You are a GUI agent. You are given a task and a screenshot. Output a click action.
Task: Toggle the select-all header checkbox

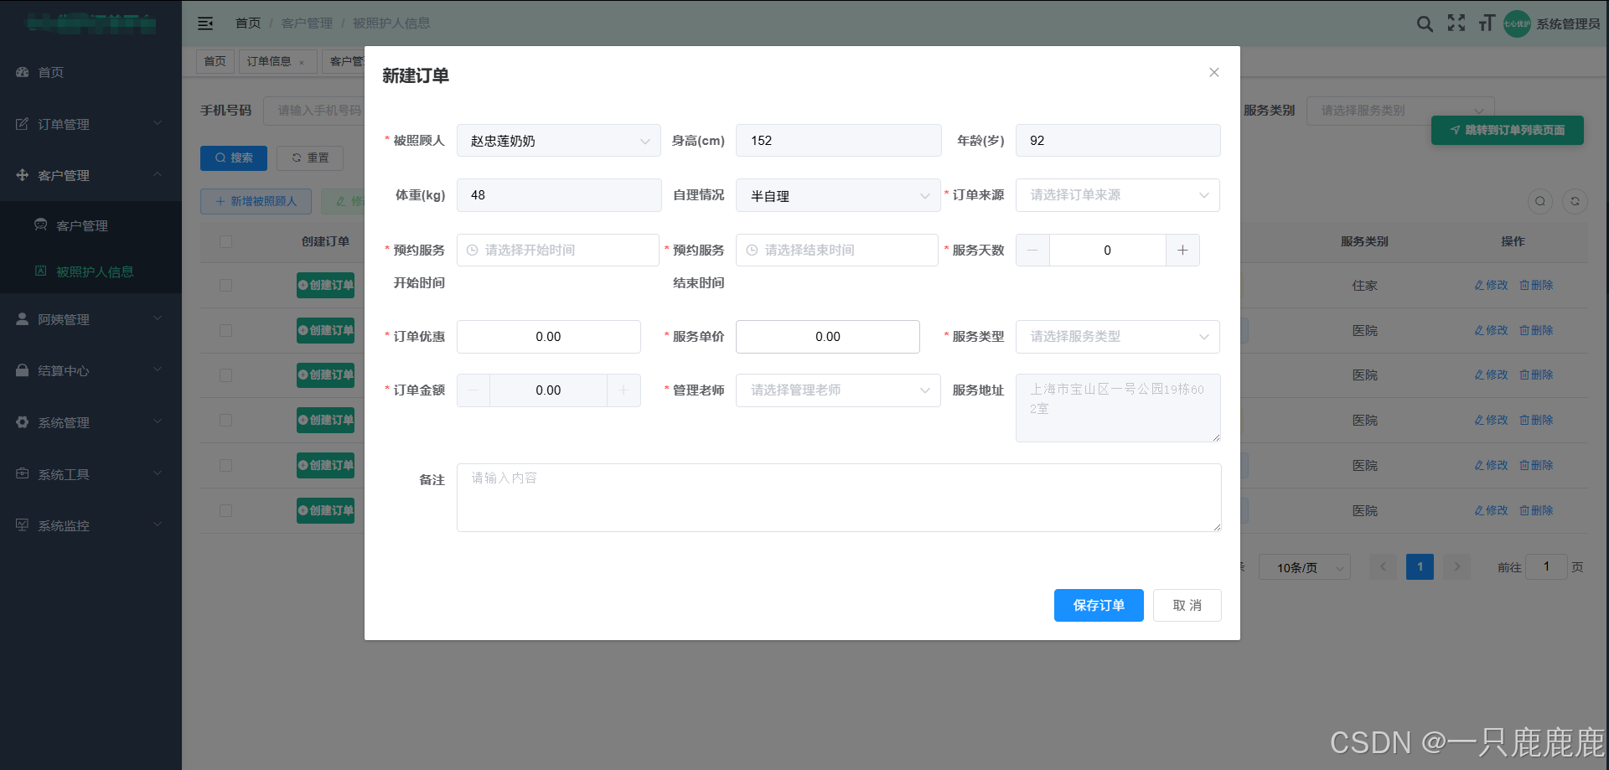[x=225, y=241]
